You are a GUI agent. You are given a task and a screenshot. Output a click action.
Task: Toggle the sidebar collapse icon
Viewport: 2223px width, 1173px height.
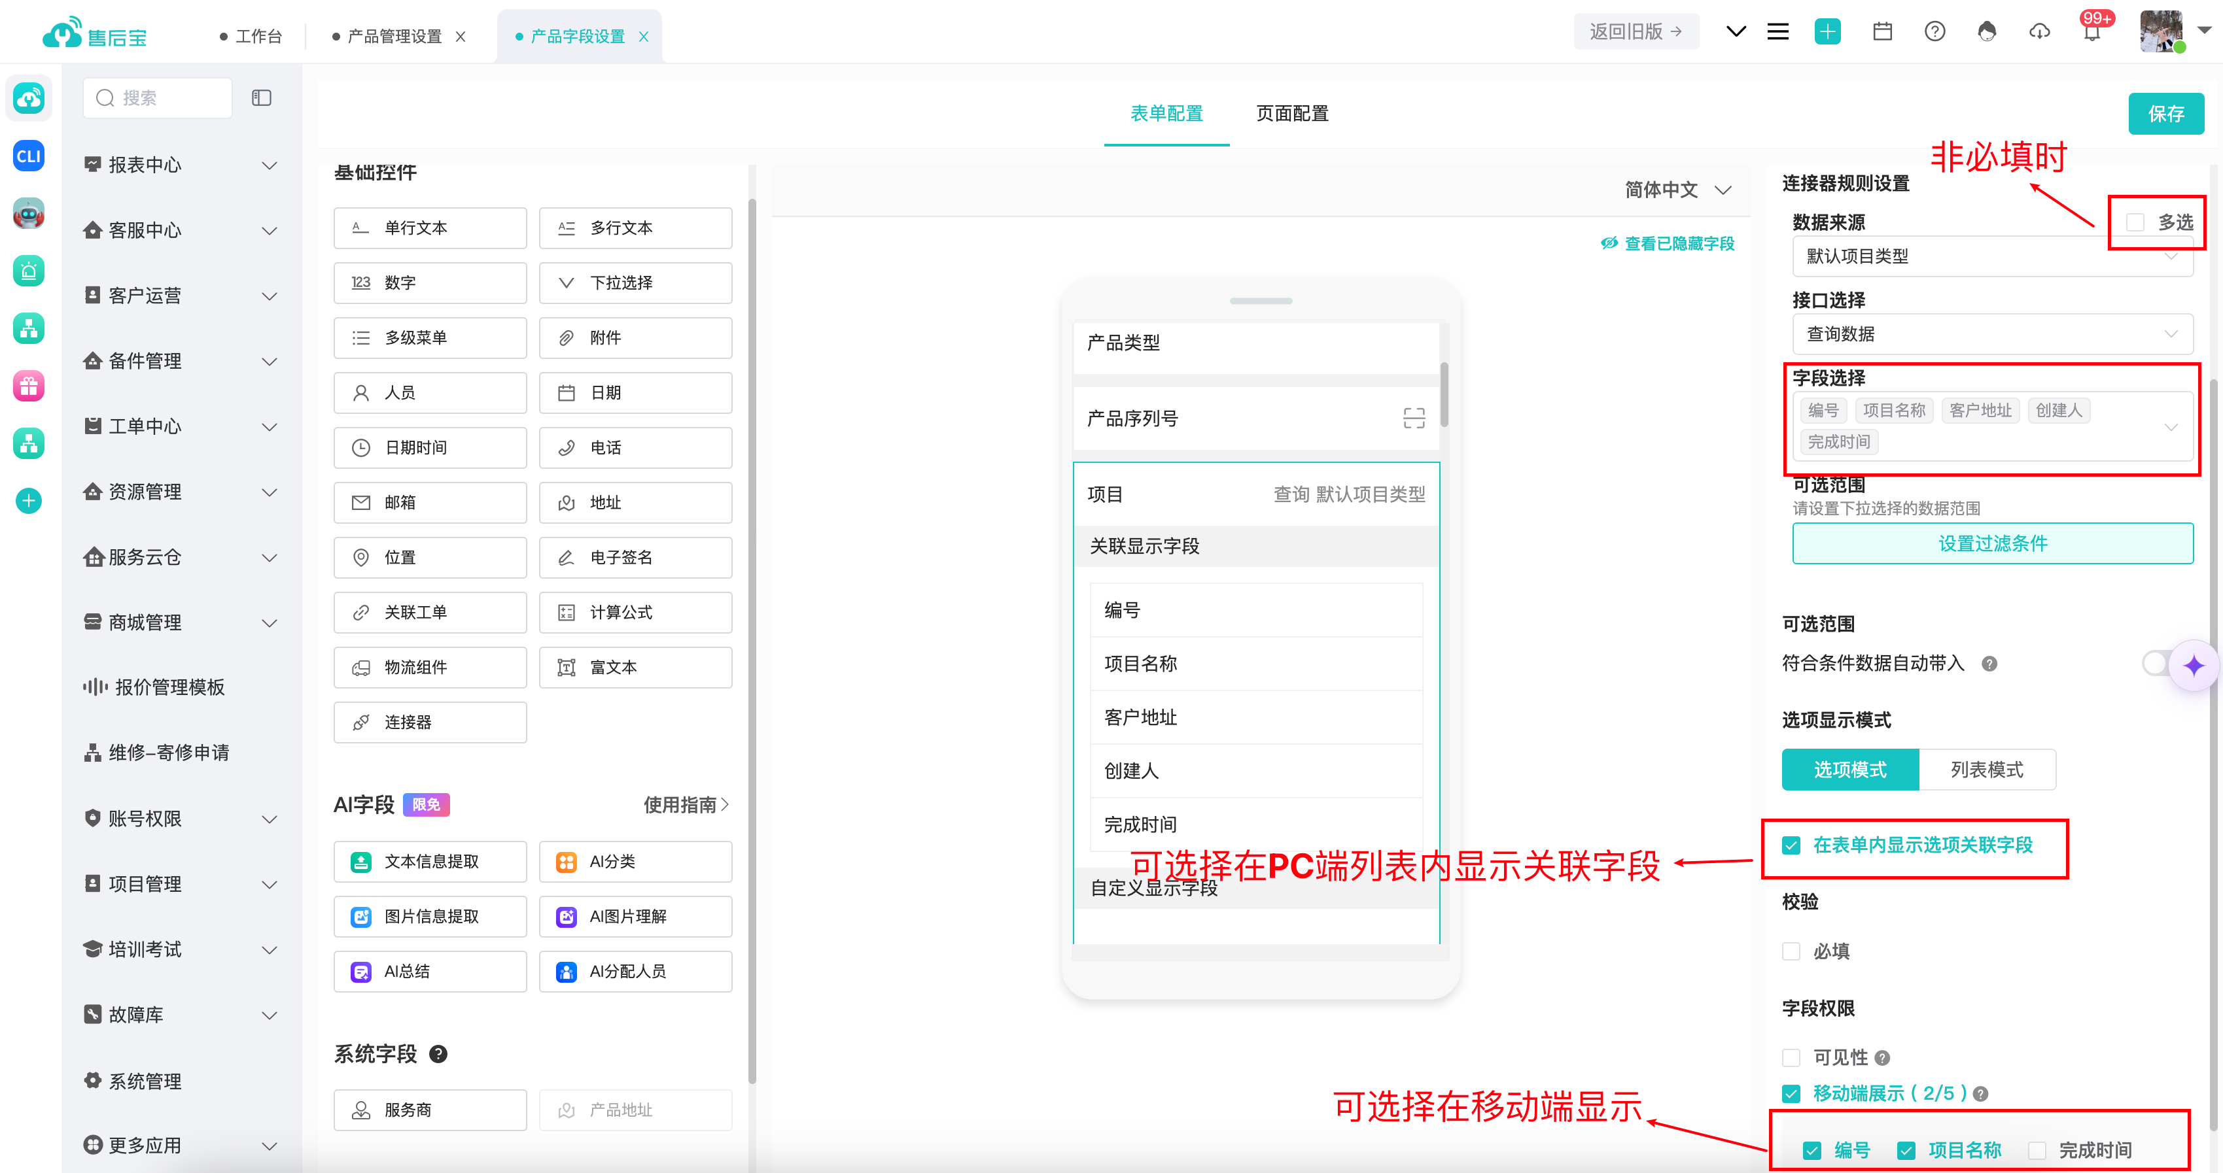[262, 98]
